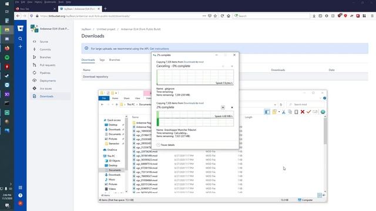Open the Explorer Home ribbon tab
The image size is (376, 211).
[x=115, y=98]
